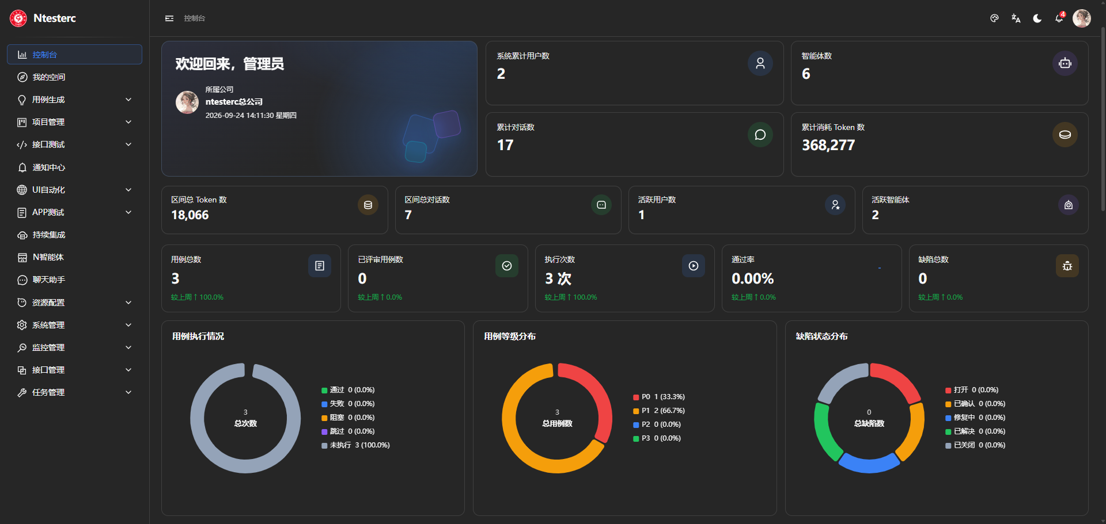
Task: Click 控制台 breadcrumb in the header
Action: coord(195,18)
